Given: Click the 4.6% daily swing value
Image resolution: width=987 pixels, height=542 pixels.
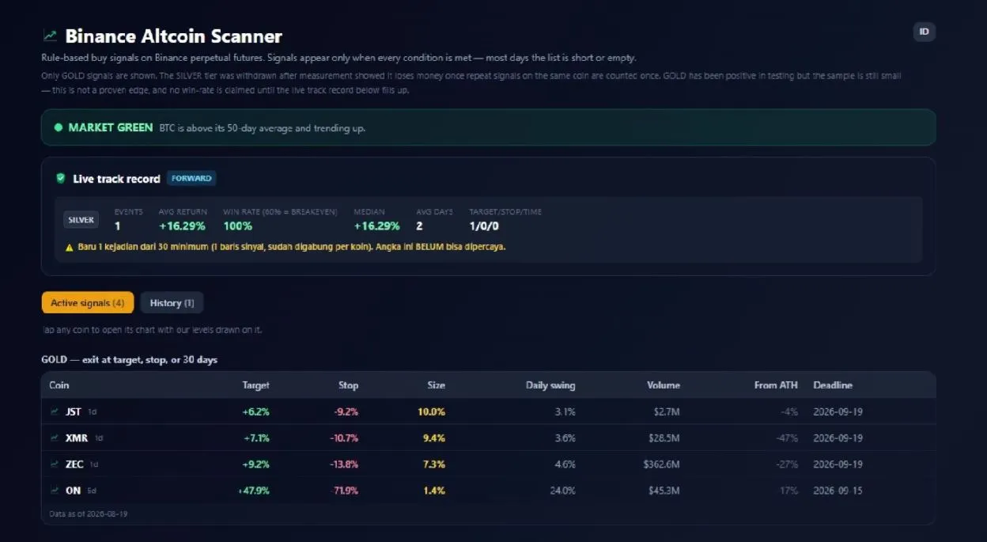Looking at the screenshot, I should [x=565, y=464].
